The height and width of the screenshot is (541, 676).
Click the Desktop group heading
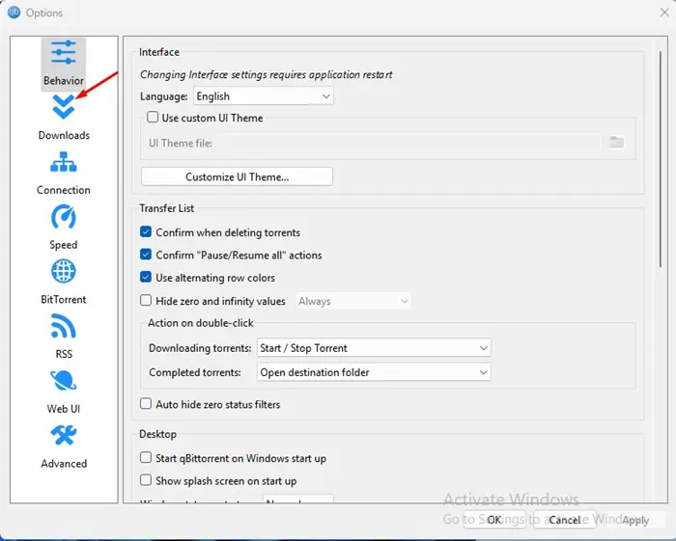157,434
